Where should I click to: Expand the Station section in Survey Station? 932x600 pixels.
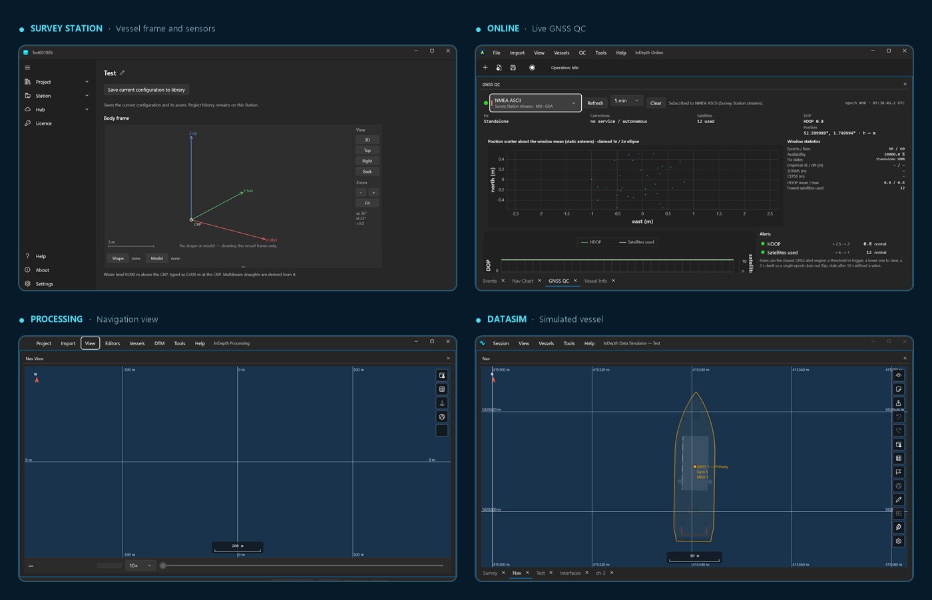(x=57, y=96)
